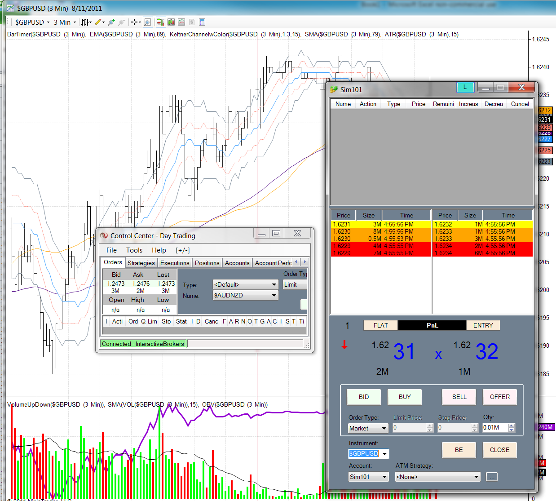Viewport: 556px width, 501px height.
Task: Open the ATM Strategy <None> dropdown
Action: pos(438,477)
